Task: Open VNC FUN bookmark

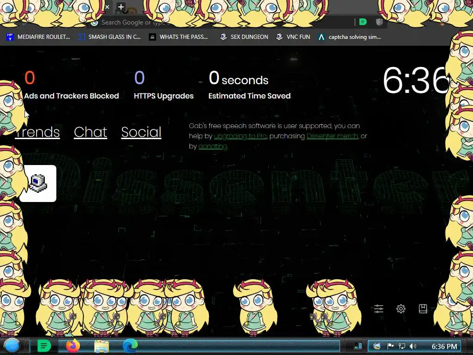Action: pos(293,37)
